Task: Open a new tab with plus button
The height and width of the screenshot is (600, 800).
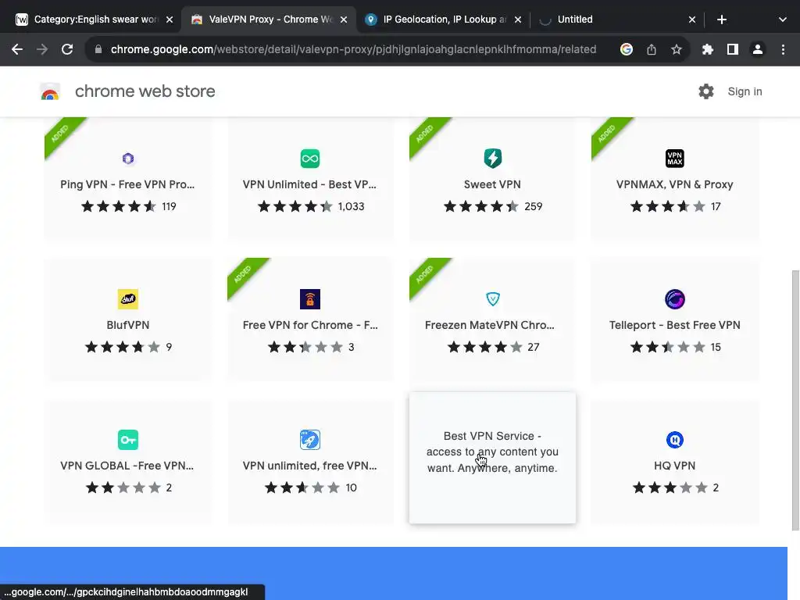Action: (721, 20)
